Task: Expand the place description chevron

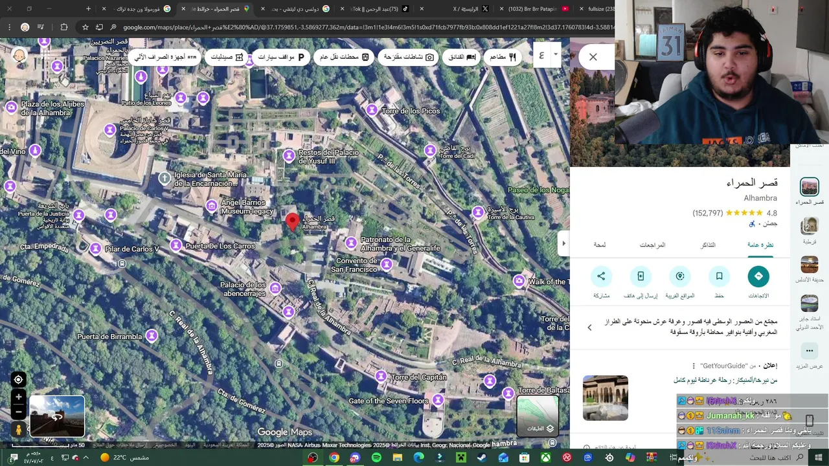Action: [589, 327]
